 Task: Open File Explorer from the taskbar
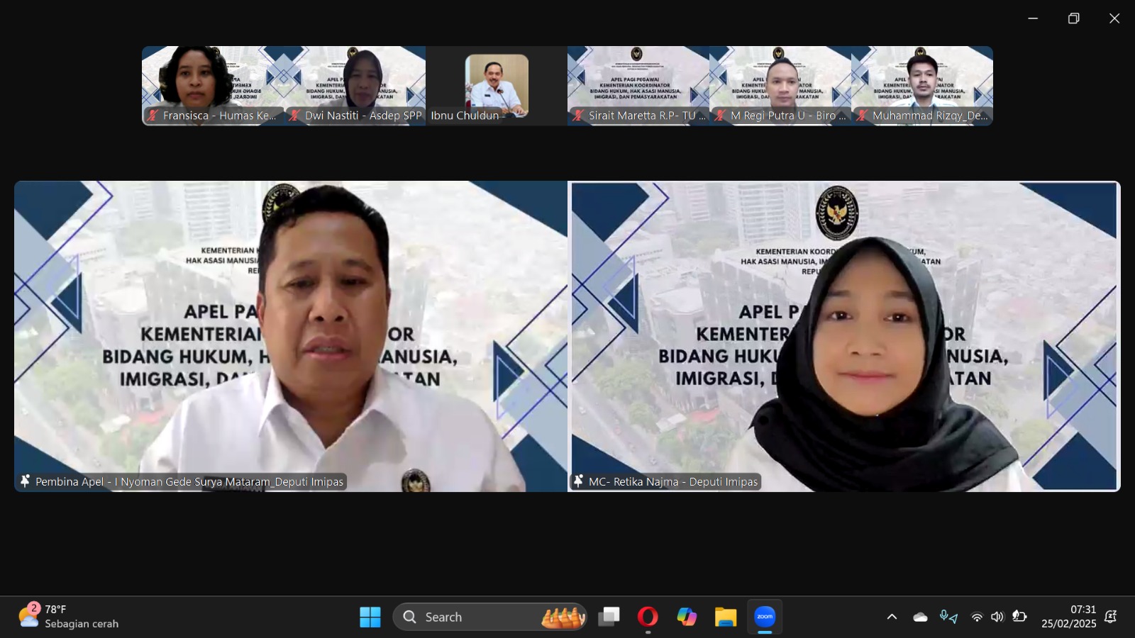[725, 617]
